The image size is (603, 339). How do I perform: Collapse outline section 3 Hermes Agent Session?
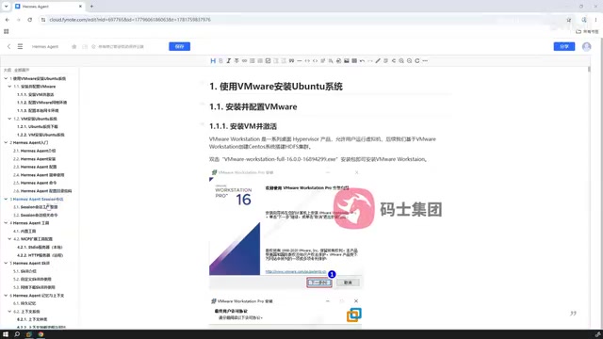click(x=6, y=199)
